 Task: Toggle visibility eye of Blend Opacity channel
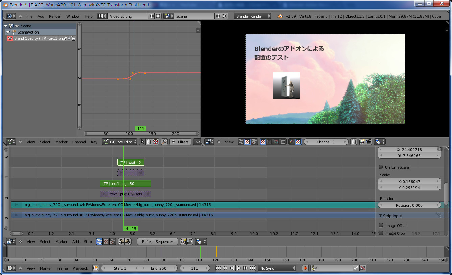10,38
